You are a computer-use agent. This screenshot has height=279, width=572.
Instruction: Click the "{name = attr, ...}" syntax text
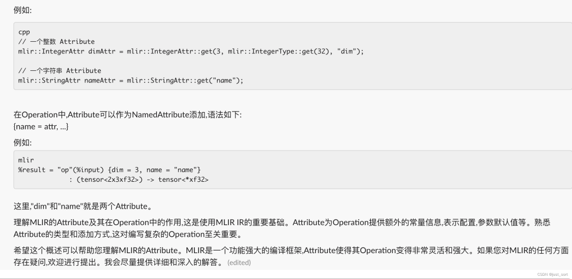tap(41, 127)
